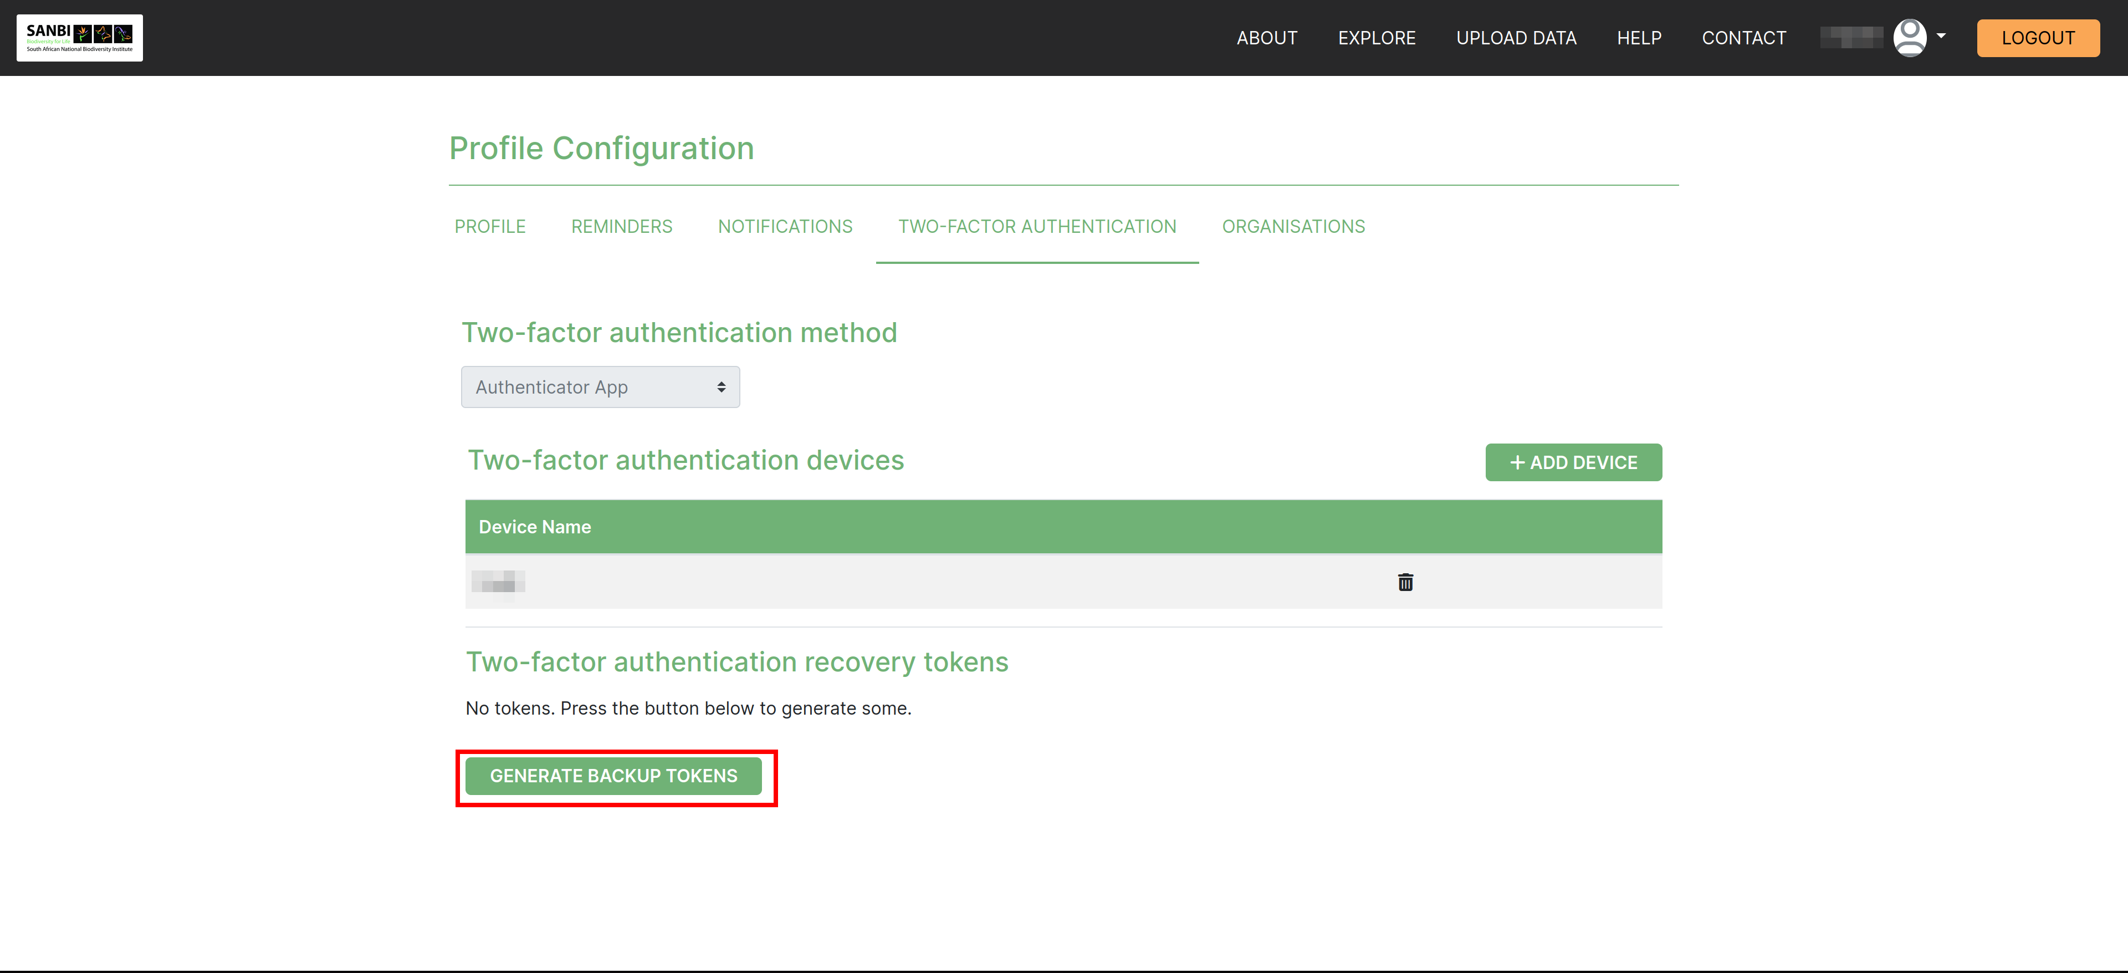2128x973 pixels.
Task: Expand the user account dropdown caret
Action: click(x=1941, y=37)
